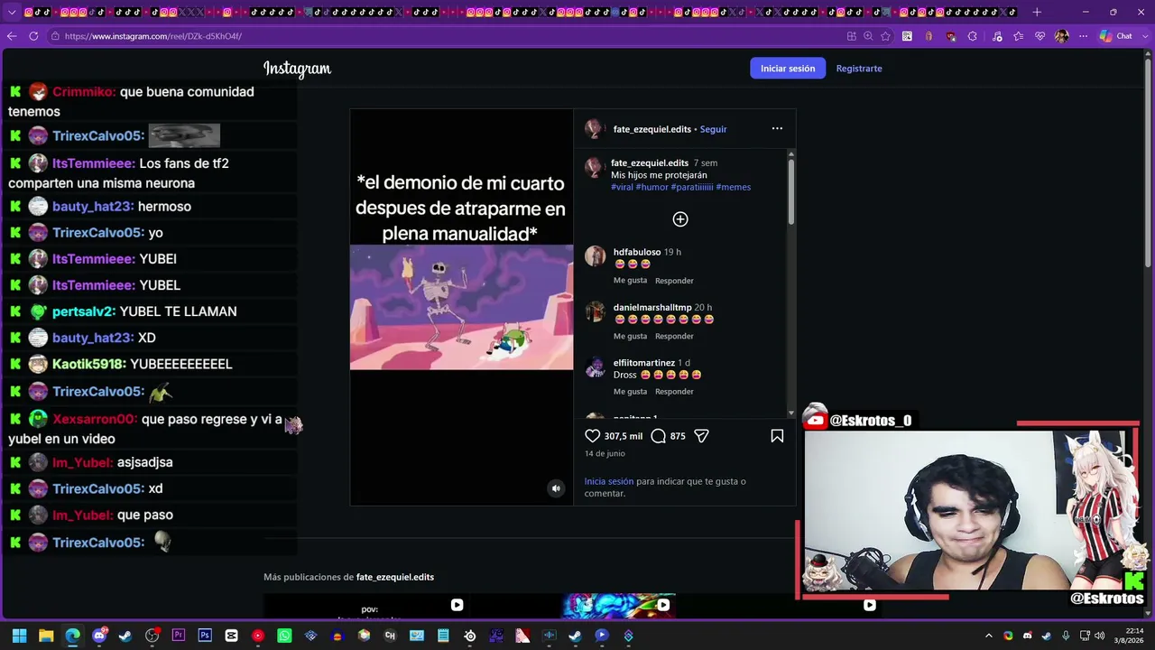
Task: Open browser profile avatar
Action: click(1061, 36)
